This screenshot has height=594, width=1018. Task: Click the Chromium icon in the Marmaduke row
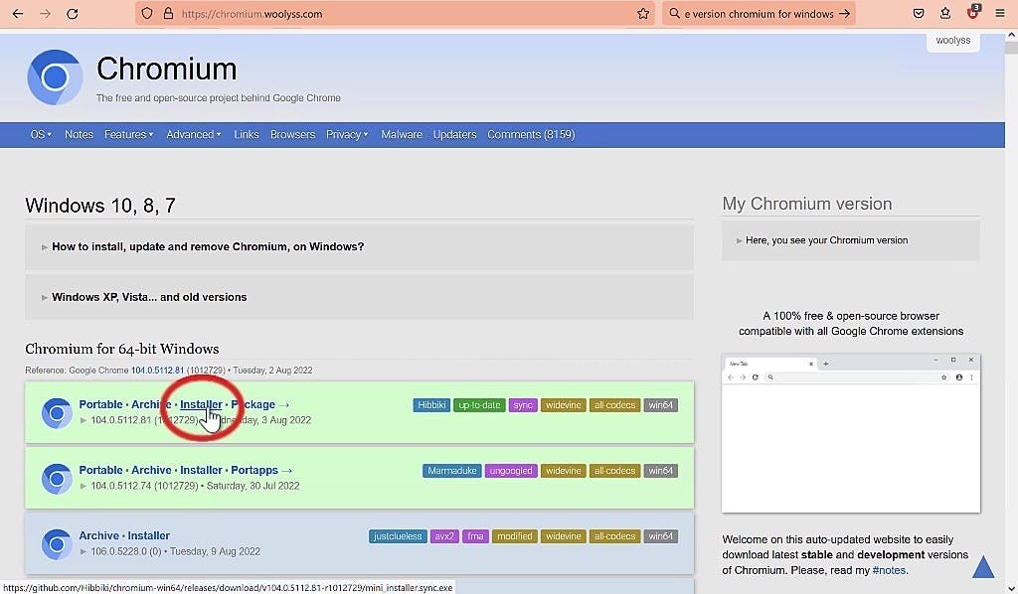tap(57, 479)
